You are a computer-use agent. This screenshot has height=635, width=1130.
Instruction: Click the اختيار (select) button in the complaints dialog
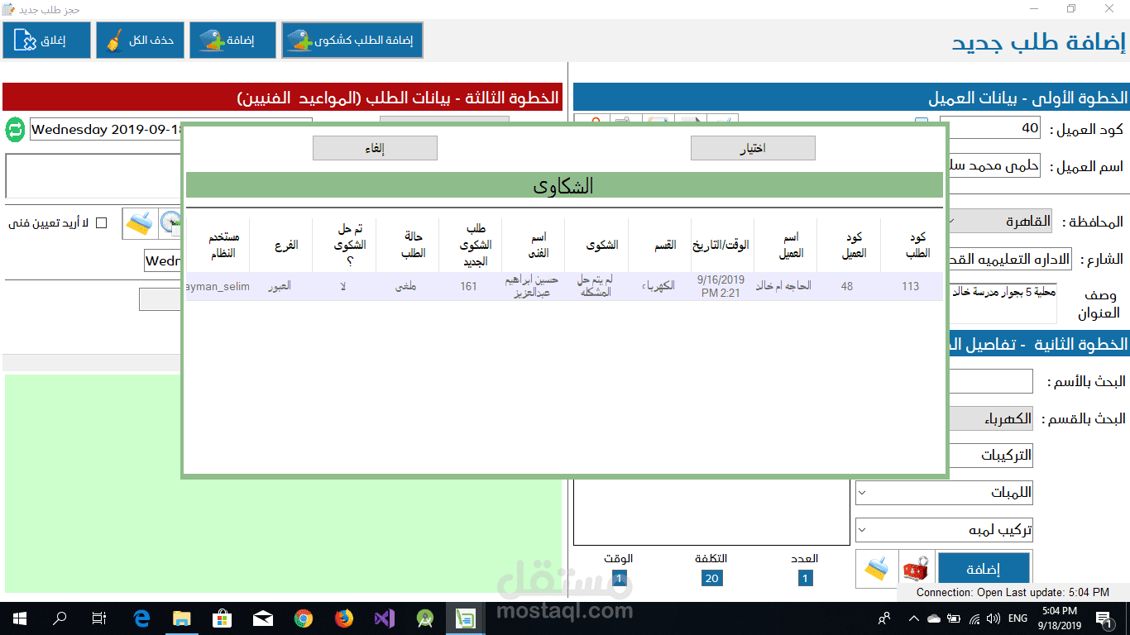753,148
